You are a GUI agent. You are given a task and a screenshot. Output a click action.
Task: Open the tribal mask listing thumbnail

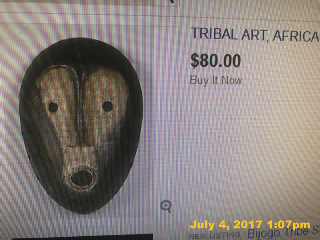[81, 126]
